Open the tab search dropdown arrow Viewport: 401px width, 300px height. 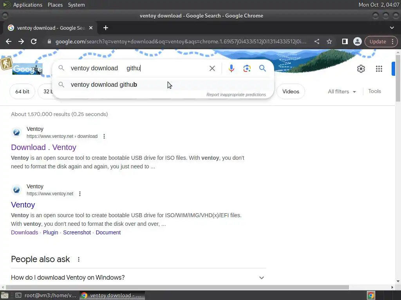coord(392,28)
